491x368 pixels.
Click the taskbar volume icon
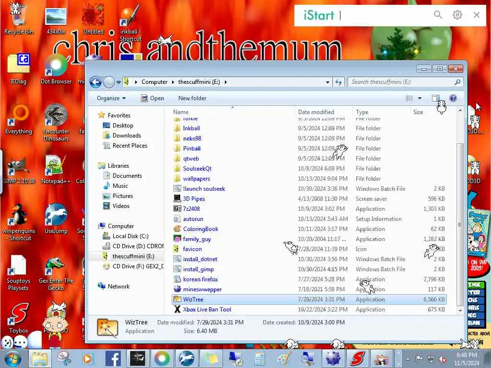pos(443,359)
